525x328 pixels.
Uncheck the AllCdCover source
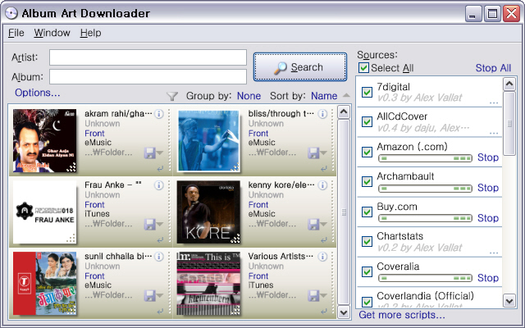tap(367, 121)
